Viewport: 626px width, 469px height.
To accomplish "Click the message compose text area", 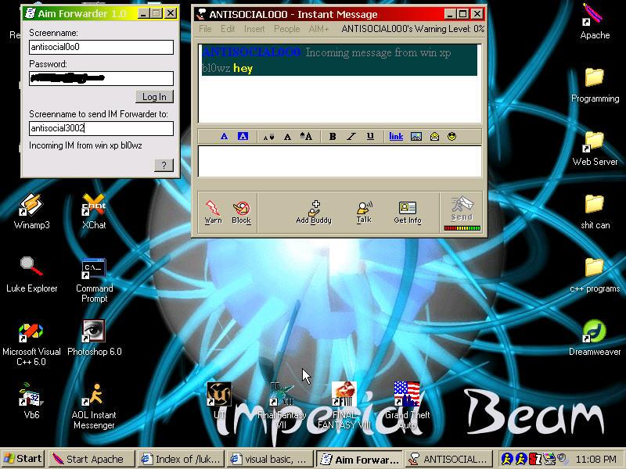I will click(340, 162).
